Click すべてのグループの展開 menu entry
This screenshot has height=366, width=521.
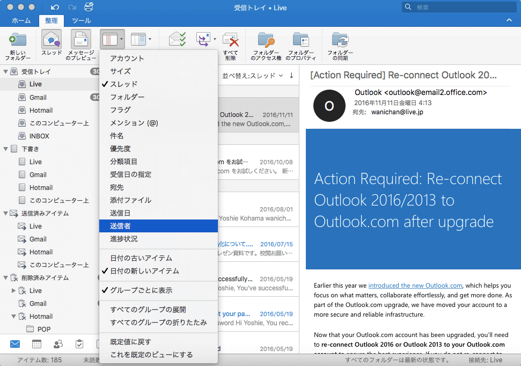158,310
